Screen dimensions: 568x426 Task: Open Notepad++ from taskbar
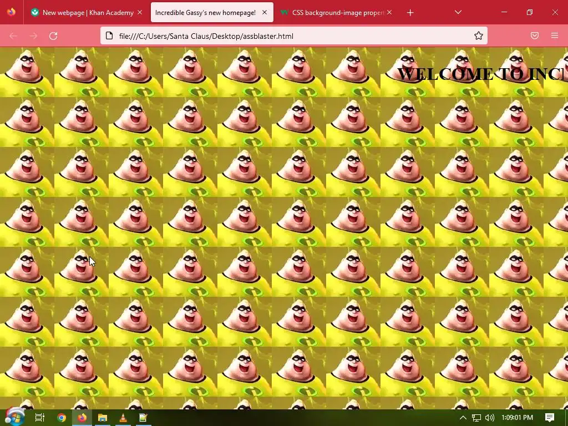pos(144,418)
